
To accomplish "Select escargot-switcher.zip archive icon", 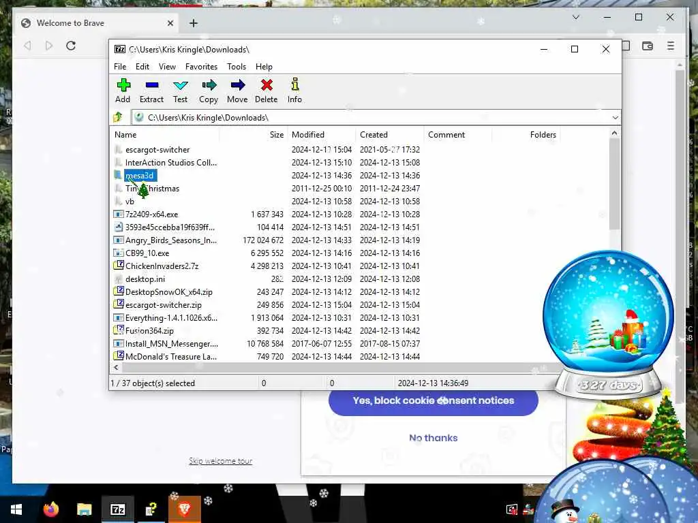I will pos(119,304).
